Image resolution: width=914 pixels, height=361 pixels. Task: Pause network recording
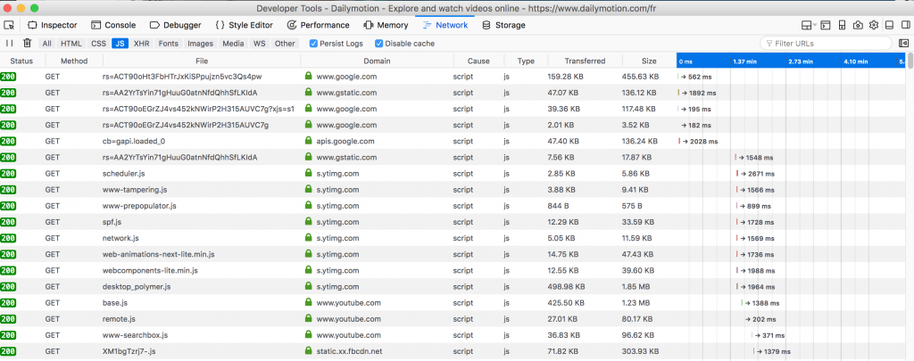[x=9, y=43]
